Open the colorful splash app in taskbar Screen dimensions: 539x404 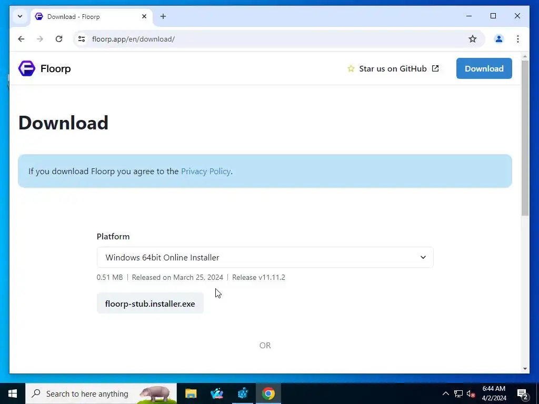pos(217,393)
